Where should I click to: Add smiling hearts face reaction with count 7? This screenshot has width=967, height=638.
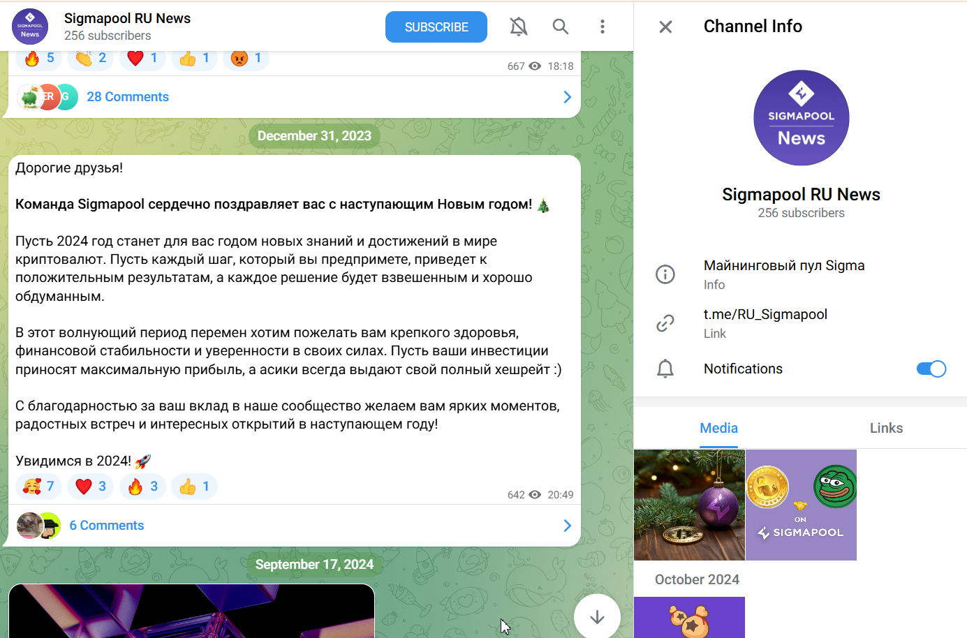click(x=39, y=487)
